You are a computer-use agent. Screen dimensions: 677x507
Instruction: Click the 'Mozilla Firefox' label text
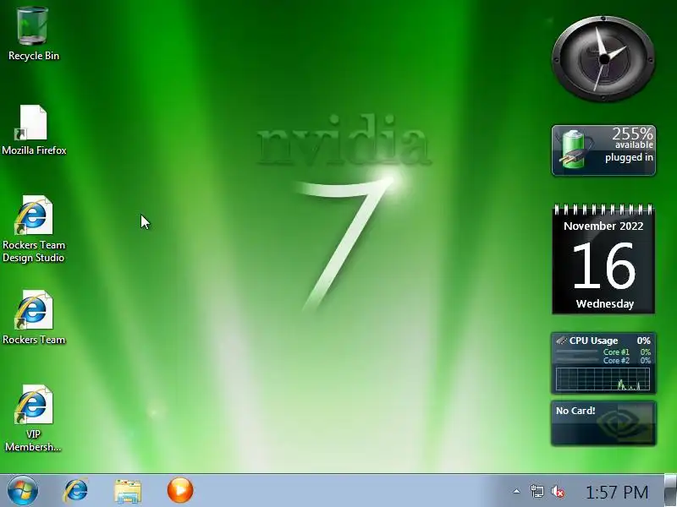coord(34,150)
